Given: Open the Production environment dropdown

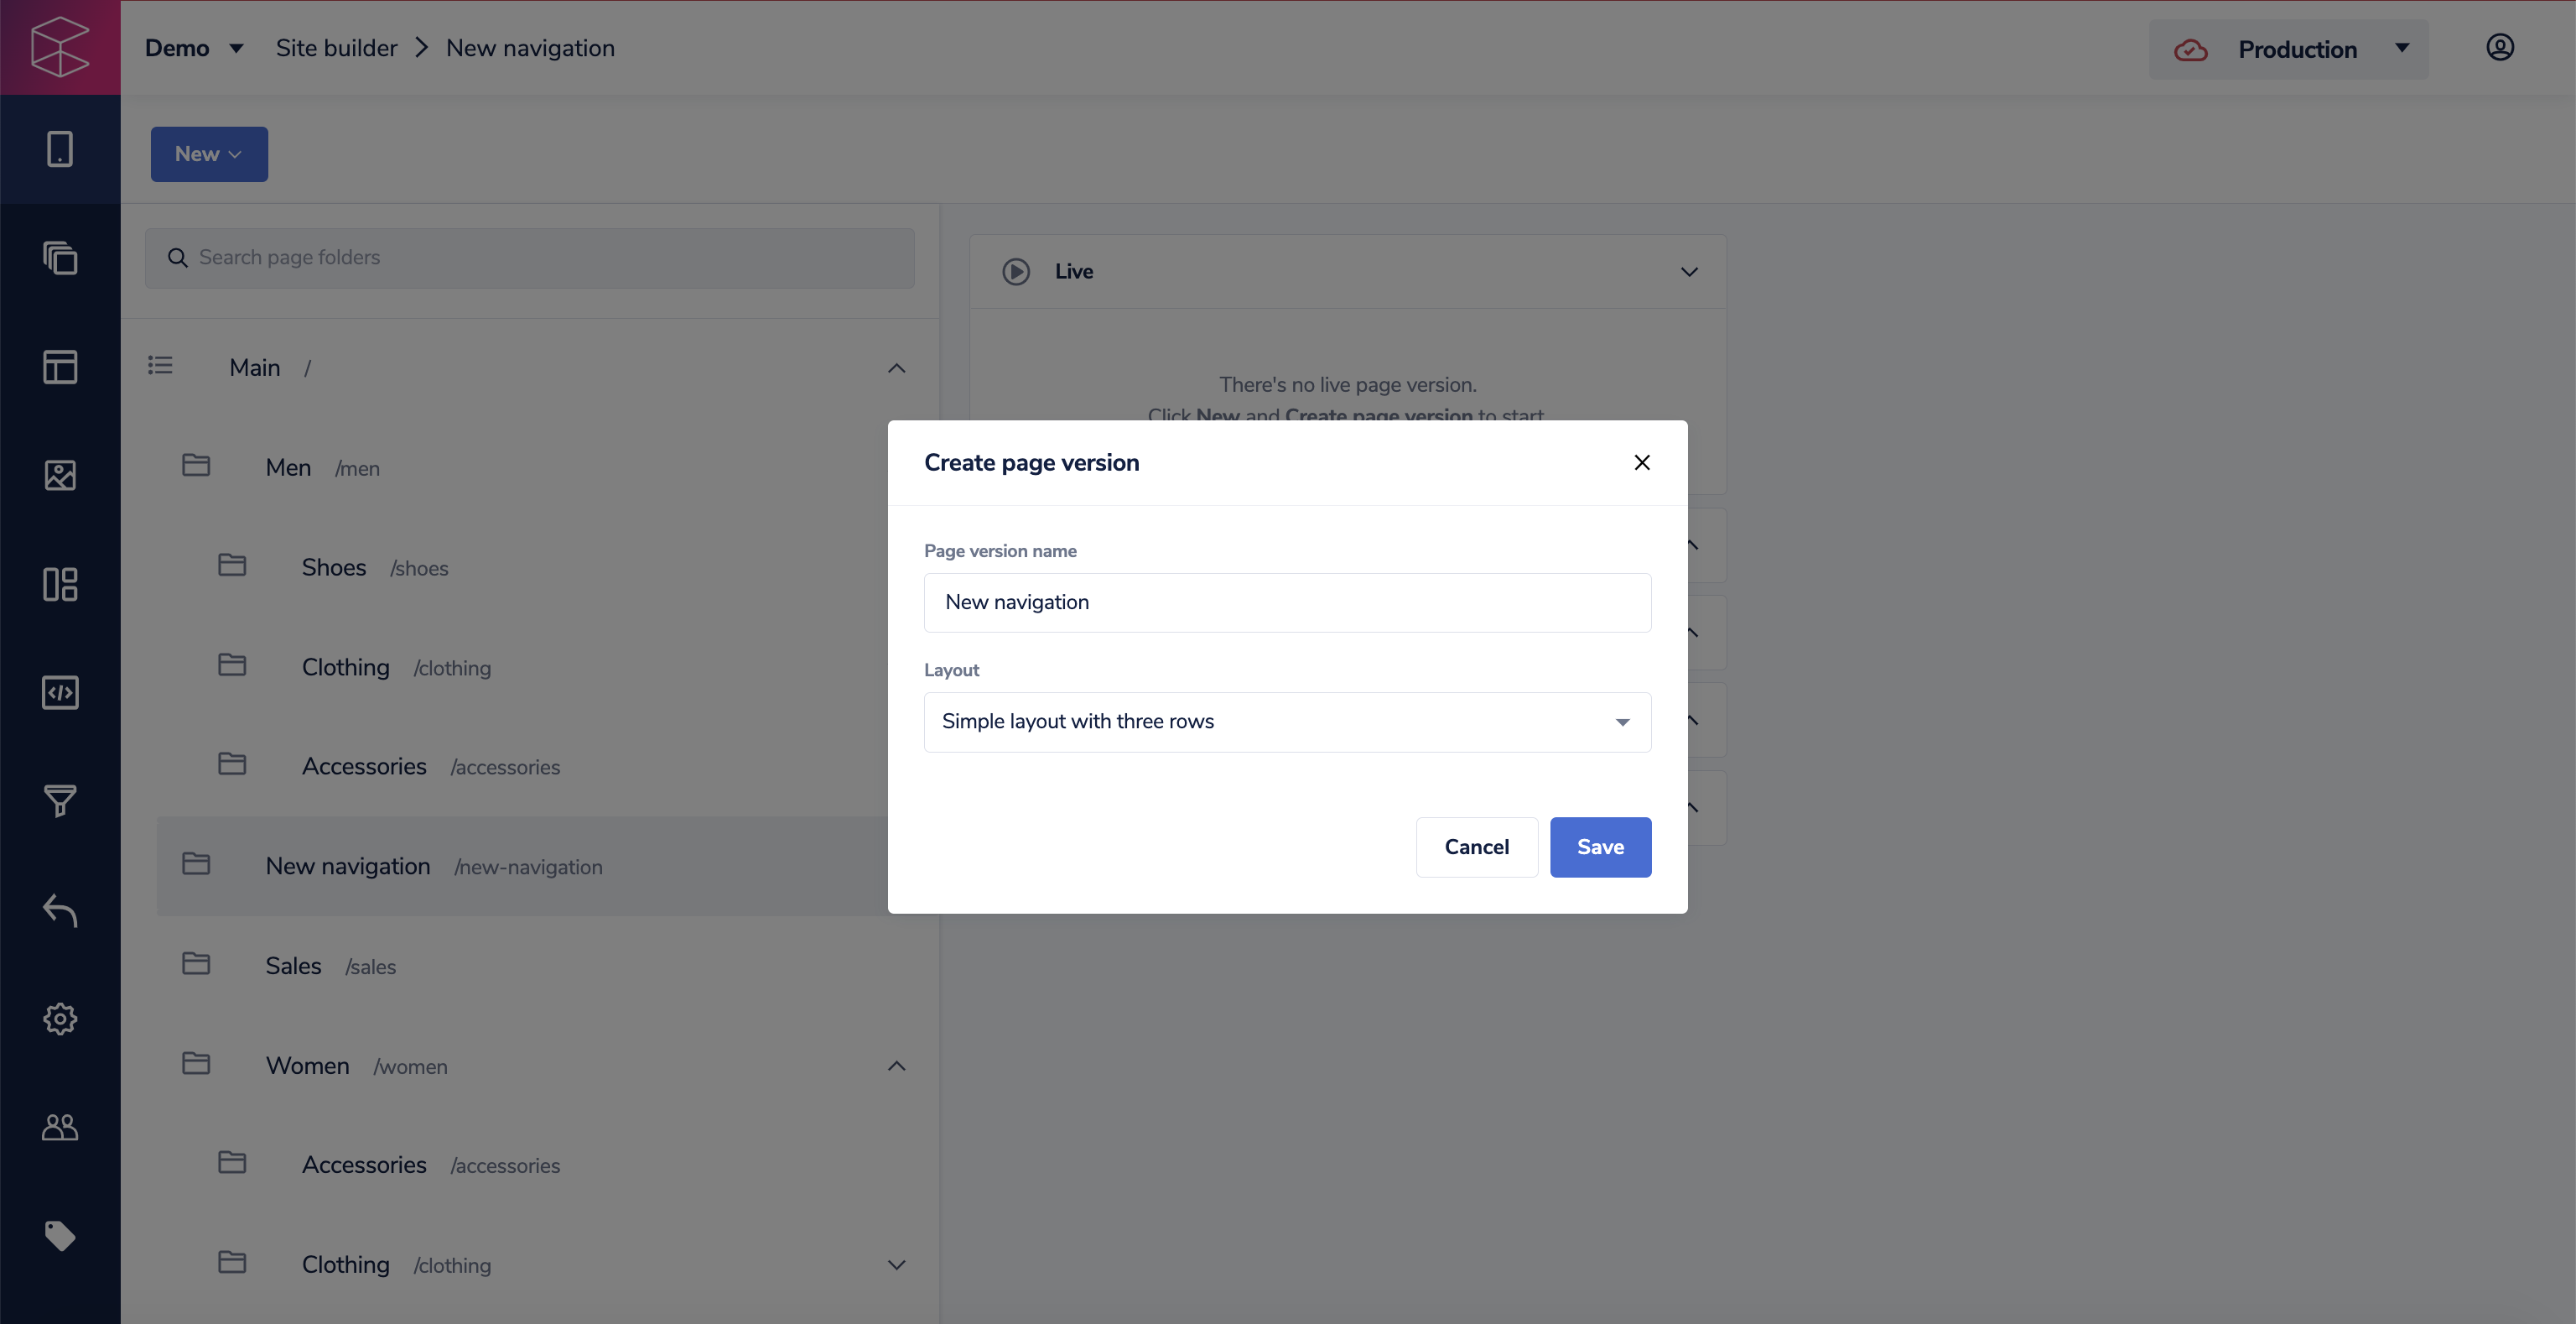Looking at the screenshot, I should coord(2288,49).
